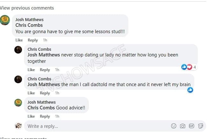
Task: Like the Good advice comment
Action: [x=31, y=116]
